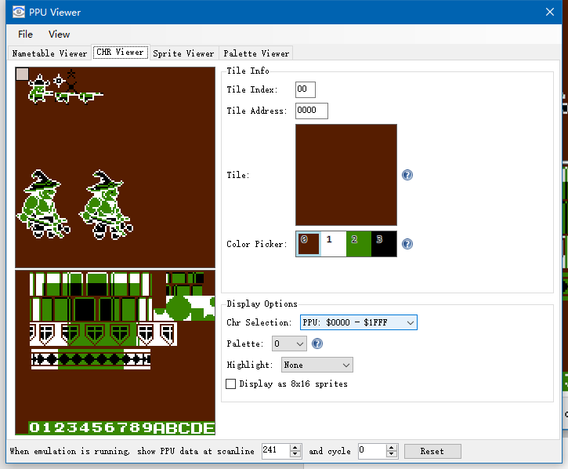Decrease cycle value with down arrow
Screen dimensions: 568x469
coord(392,455)
